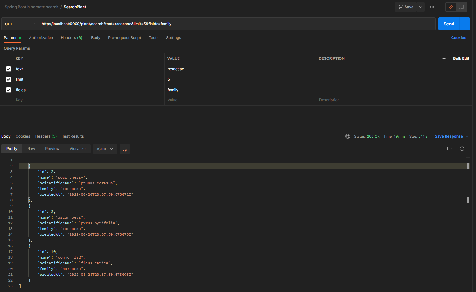Click the Cookies link
The height and width of the screenshot is (292, 476).
tap(459, 38)
